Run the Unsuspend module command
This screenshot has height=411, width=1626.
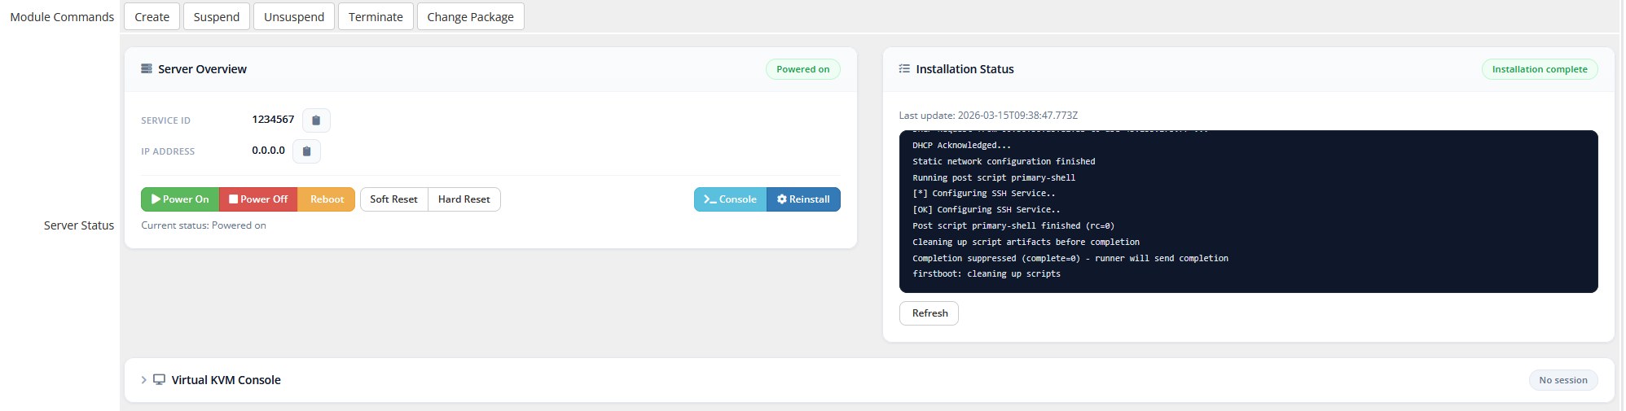point(294,16)
